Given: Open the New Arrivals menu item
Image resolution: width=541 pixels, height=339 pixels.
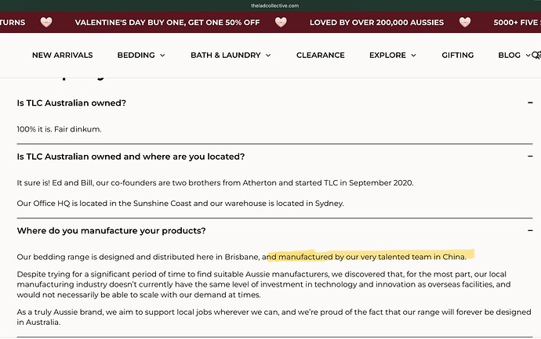Looking at the screenshot, I should point(63,55).
